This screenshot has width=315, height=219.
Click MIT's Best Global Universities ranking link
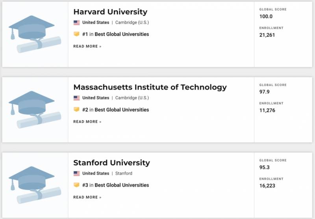pyautogui.click(x=122, y=110)
